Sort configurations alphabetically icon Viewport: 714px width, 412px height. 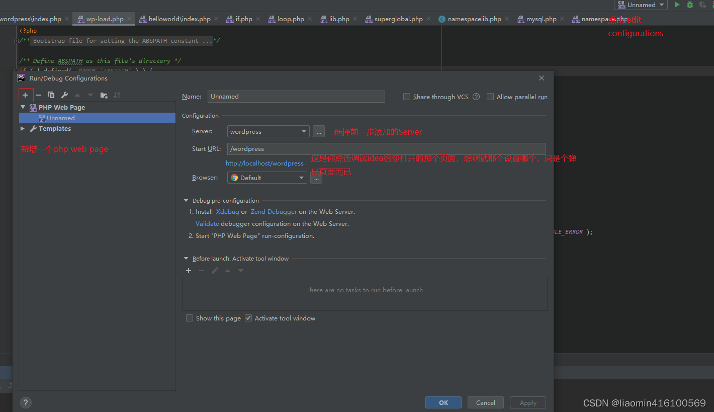click(x=117, y=95)
